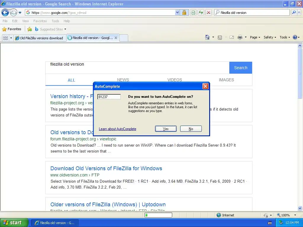The height and width of the screenshot is (227, 303).
Task: Open Older versions of FileZilla Uptodown result
Action: [x=108, y=205]
